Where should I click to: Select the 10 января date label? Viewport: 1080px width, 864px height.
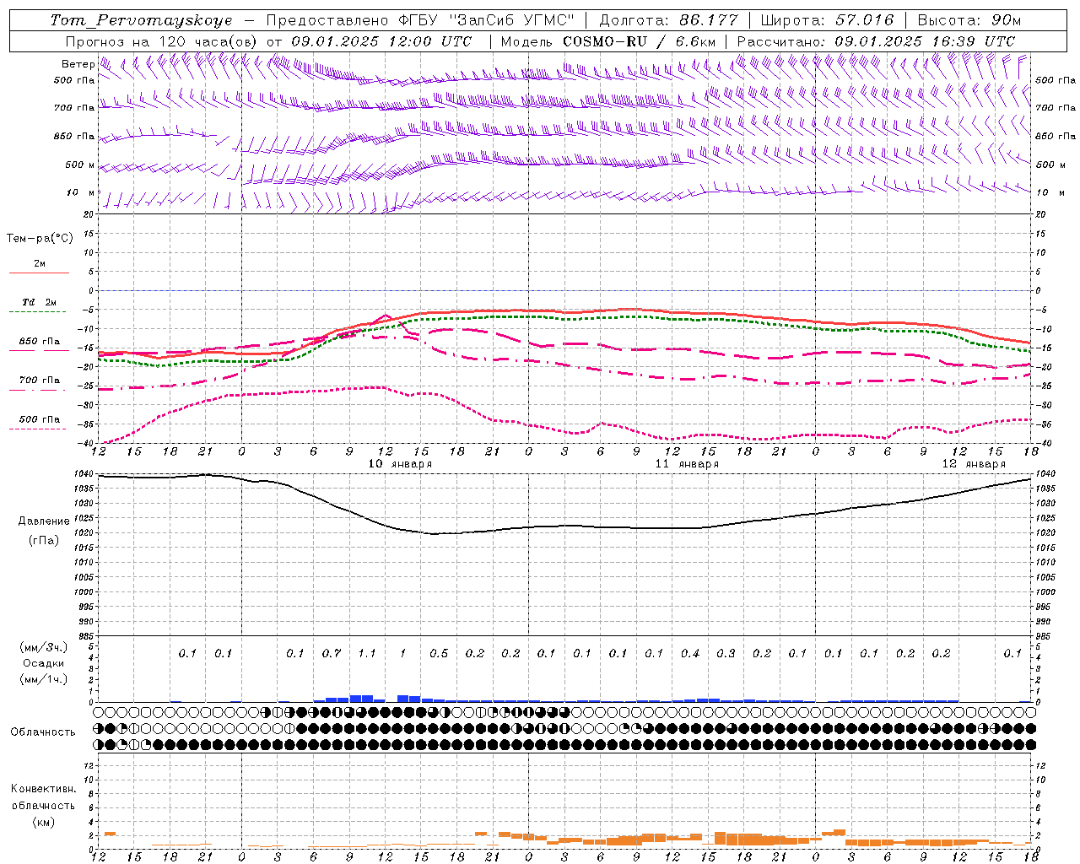[400, 464]
